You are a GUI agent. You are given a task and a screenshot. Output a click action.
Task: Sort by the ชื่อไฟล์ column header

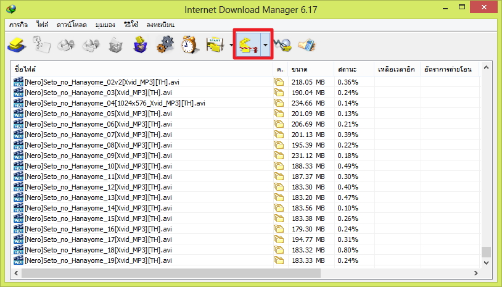[142, 69]
